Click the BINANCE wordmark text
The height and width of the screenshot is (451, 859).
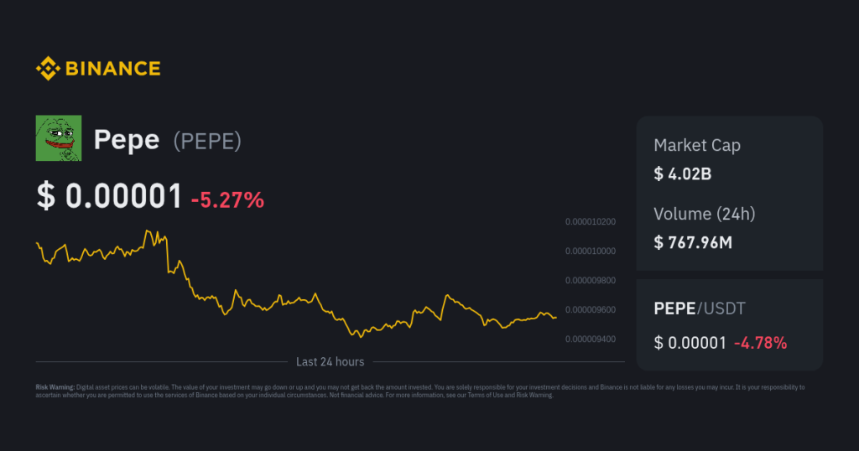[113, 69]
